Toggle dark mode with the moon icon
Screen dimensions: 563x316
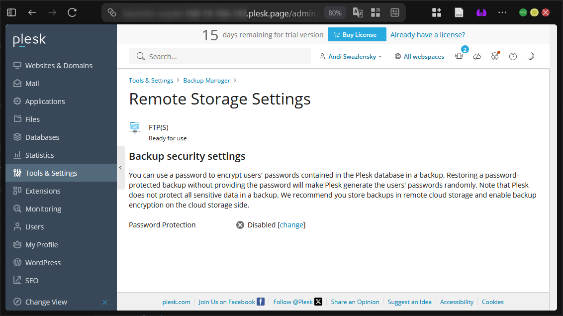tap(531, 56)
